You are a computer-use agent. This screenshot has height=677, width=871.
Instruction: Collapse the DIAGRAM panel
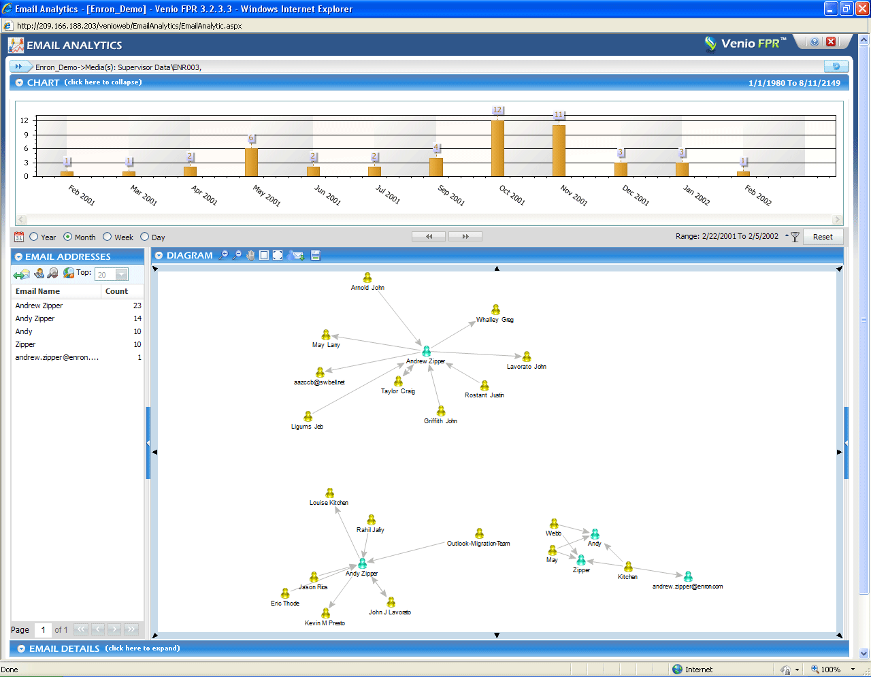coord(159,256)
